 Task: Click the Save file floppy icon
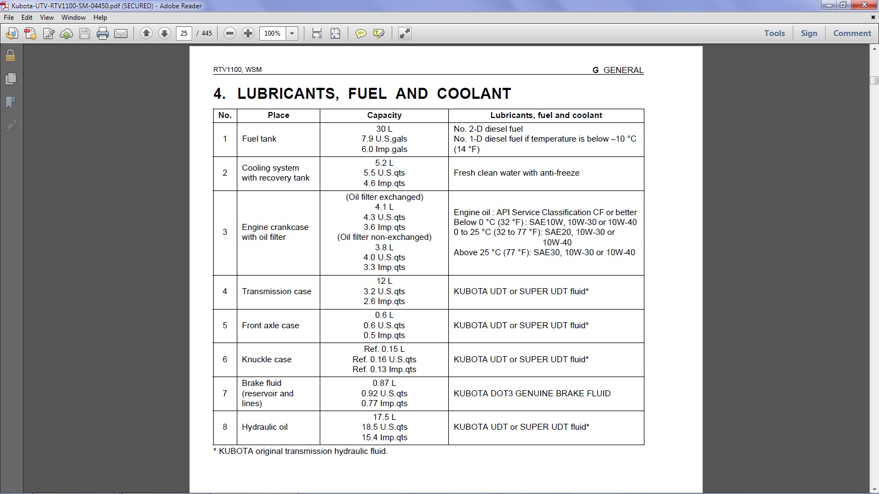pyautogui.click(x=85, y=33)
